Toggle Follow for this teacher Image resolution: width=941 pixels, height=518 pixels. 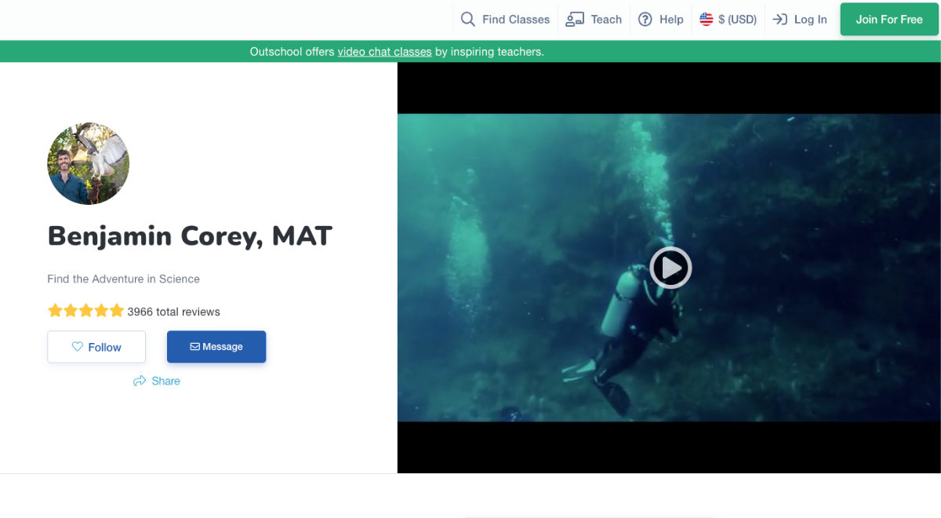[96, 347]
